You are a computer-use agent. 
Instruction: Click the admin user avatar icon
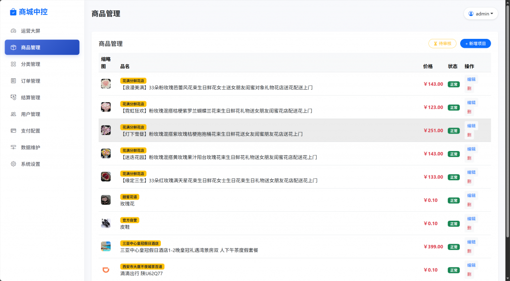471,13
